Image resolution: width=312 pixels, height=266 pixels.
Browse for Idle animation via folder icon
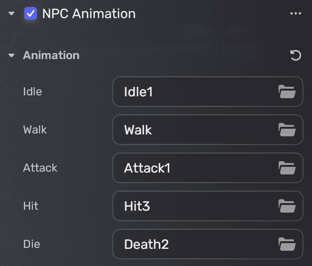click(x=287, y=92)
